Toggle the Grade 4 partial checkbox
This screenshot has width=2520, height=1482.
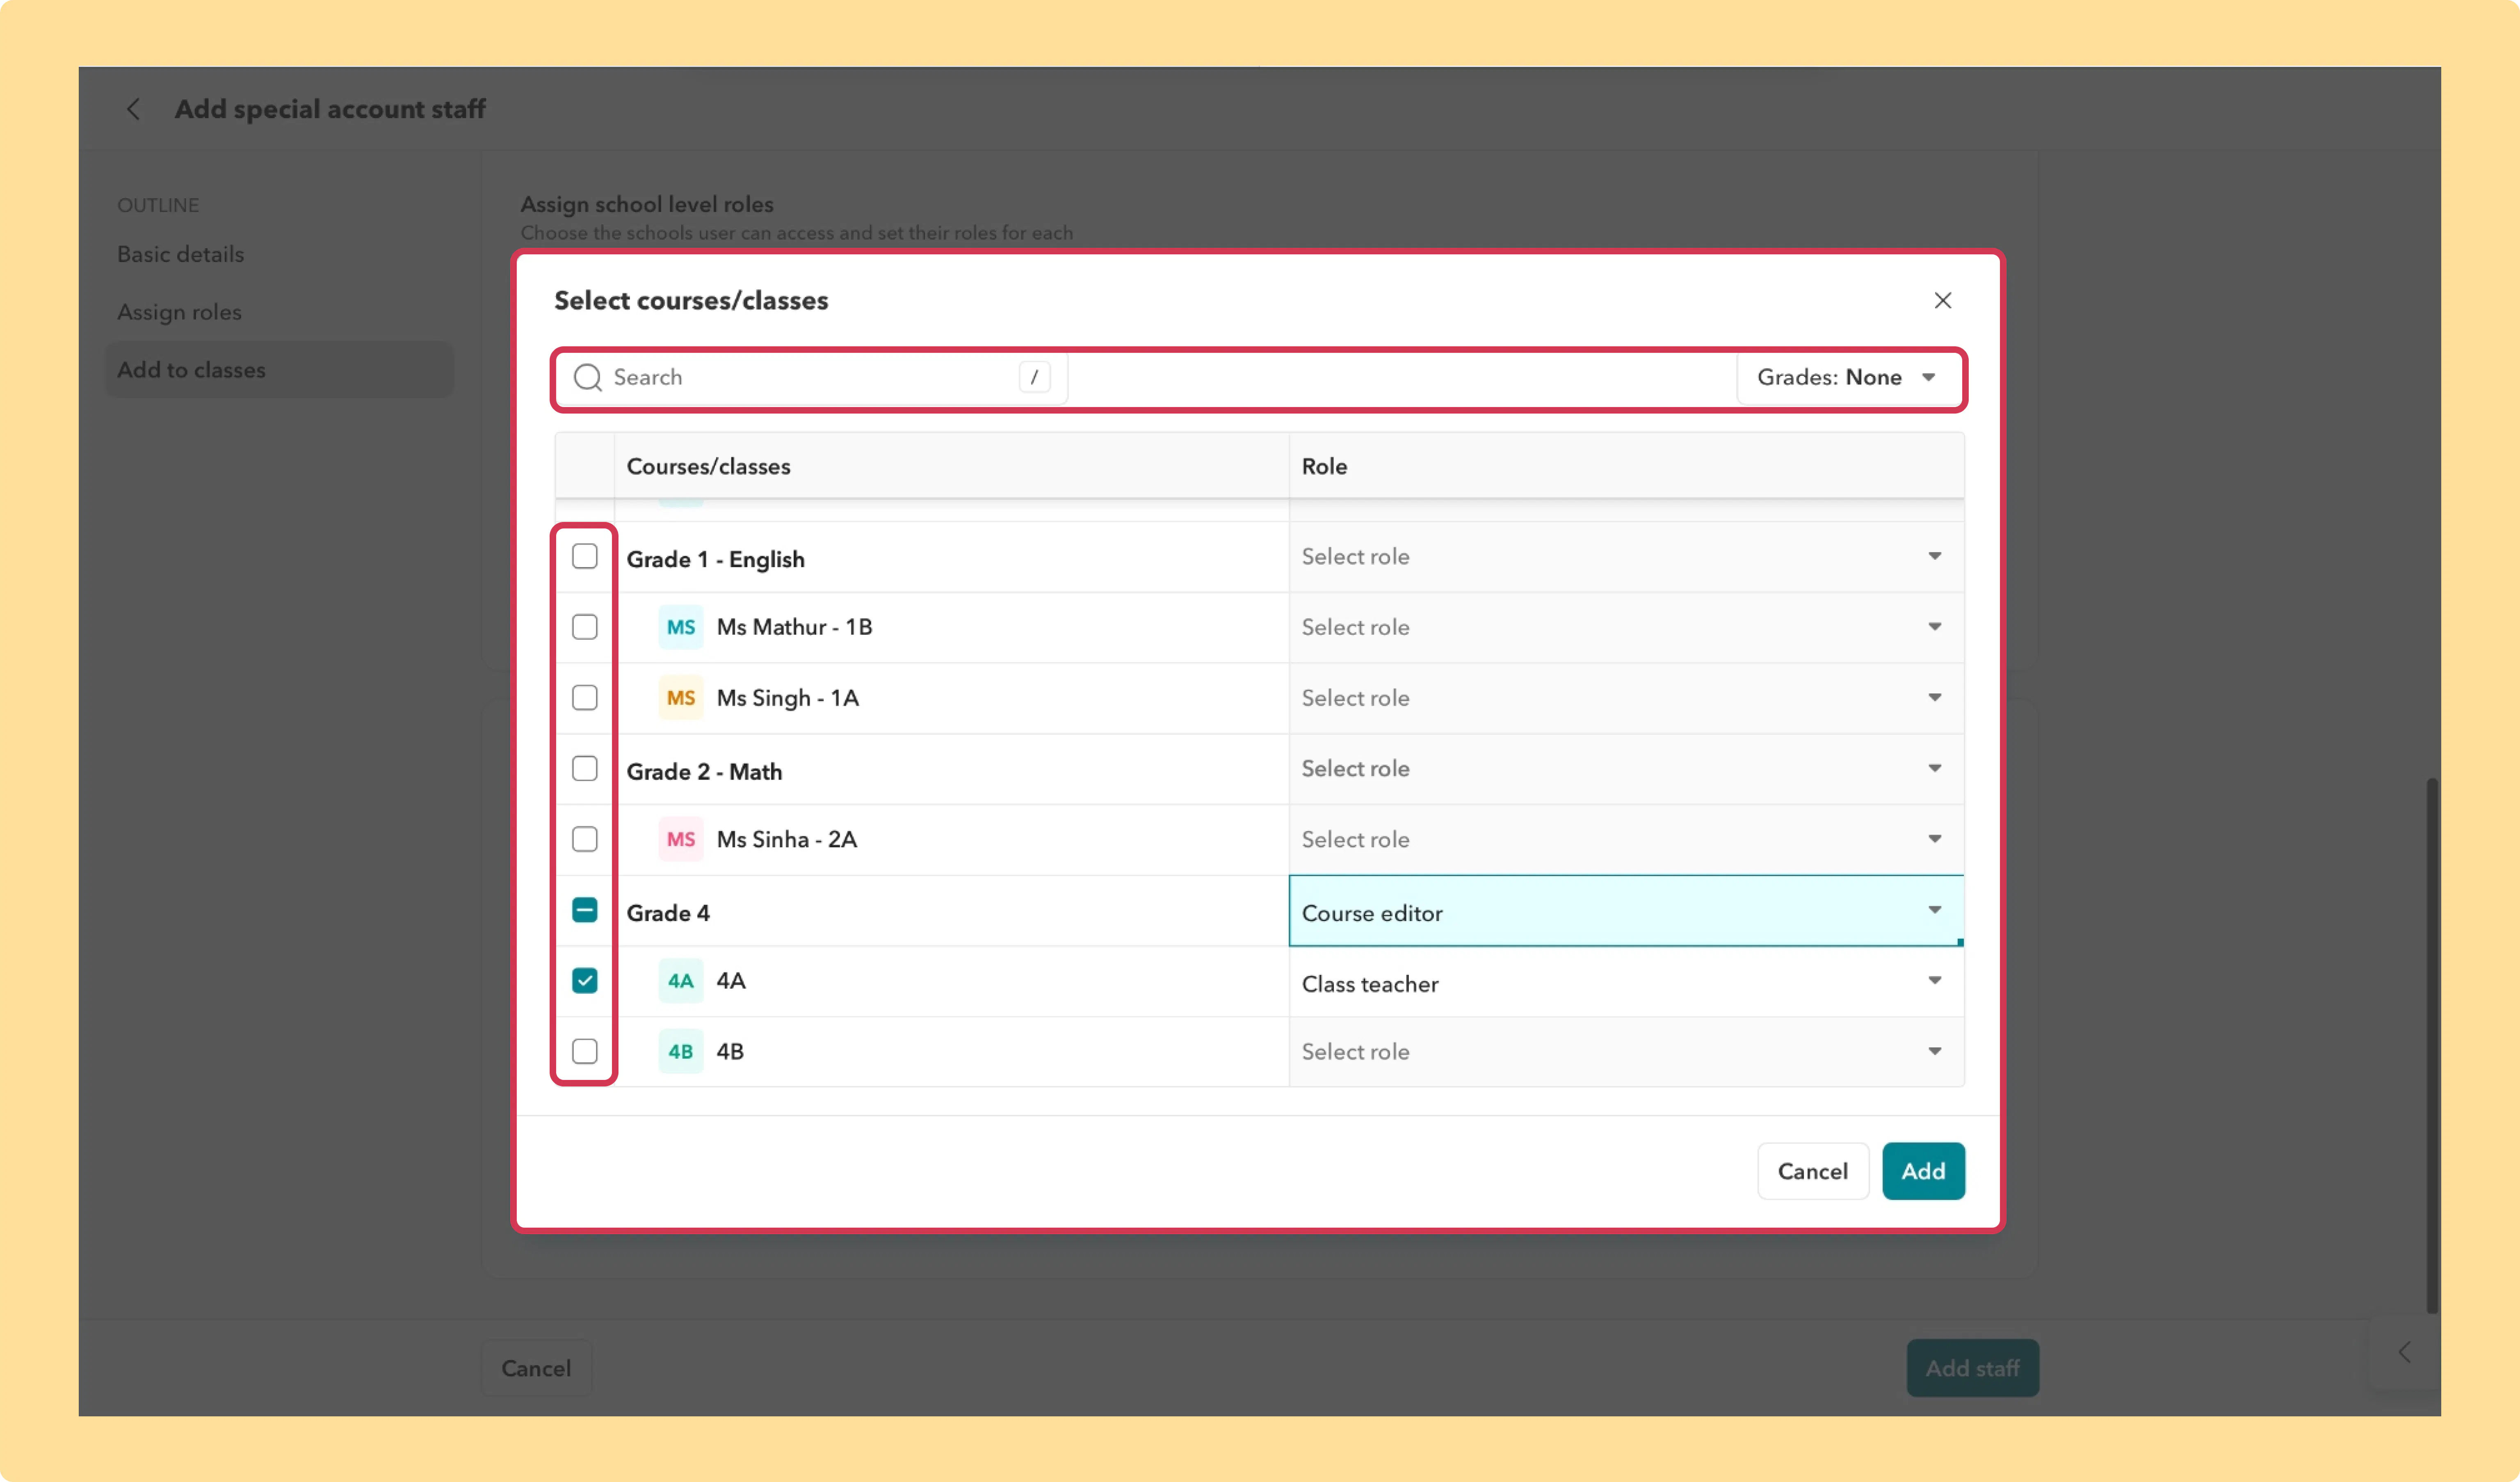pyautogui.click(x=585, y=910)
